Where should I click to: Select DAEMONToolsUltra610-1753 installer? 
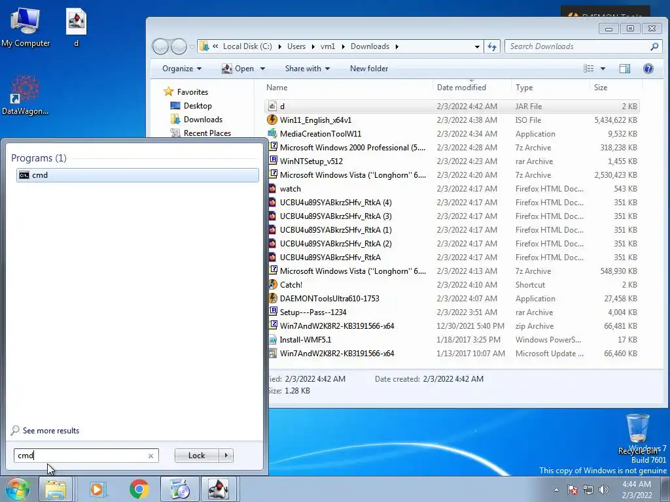pos(452,298)
